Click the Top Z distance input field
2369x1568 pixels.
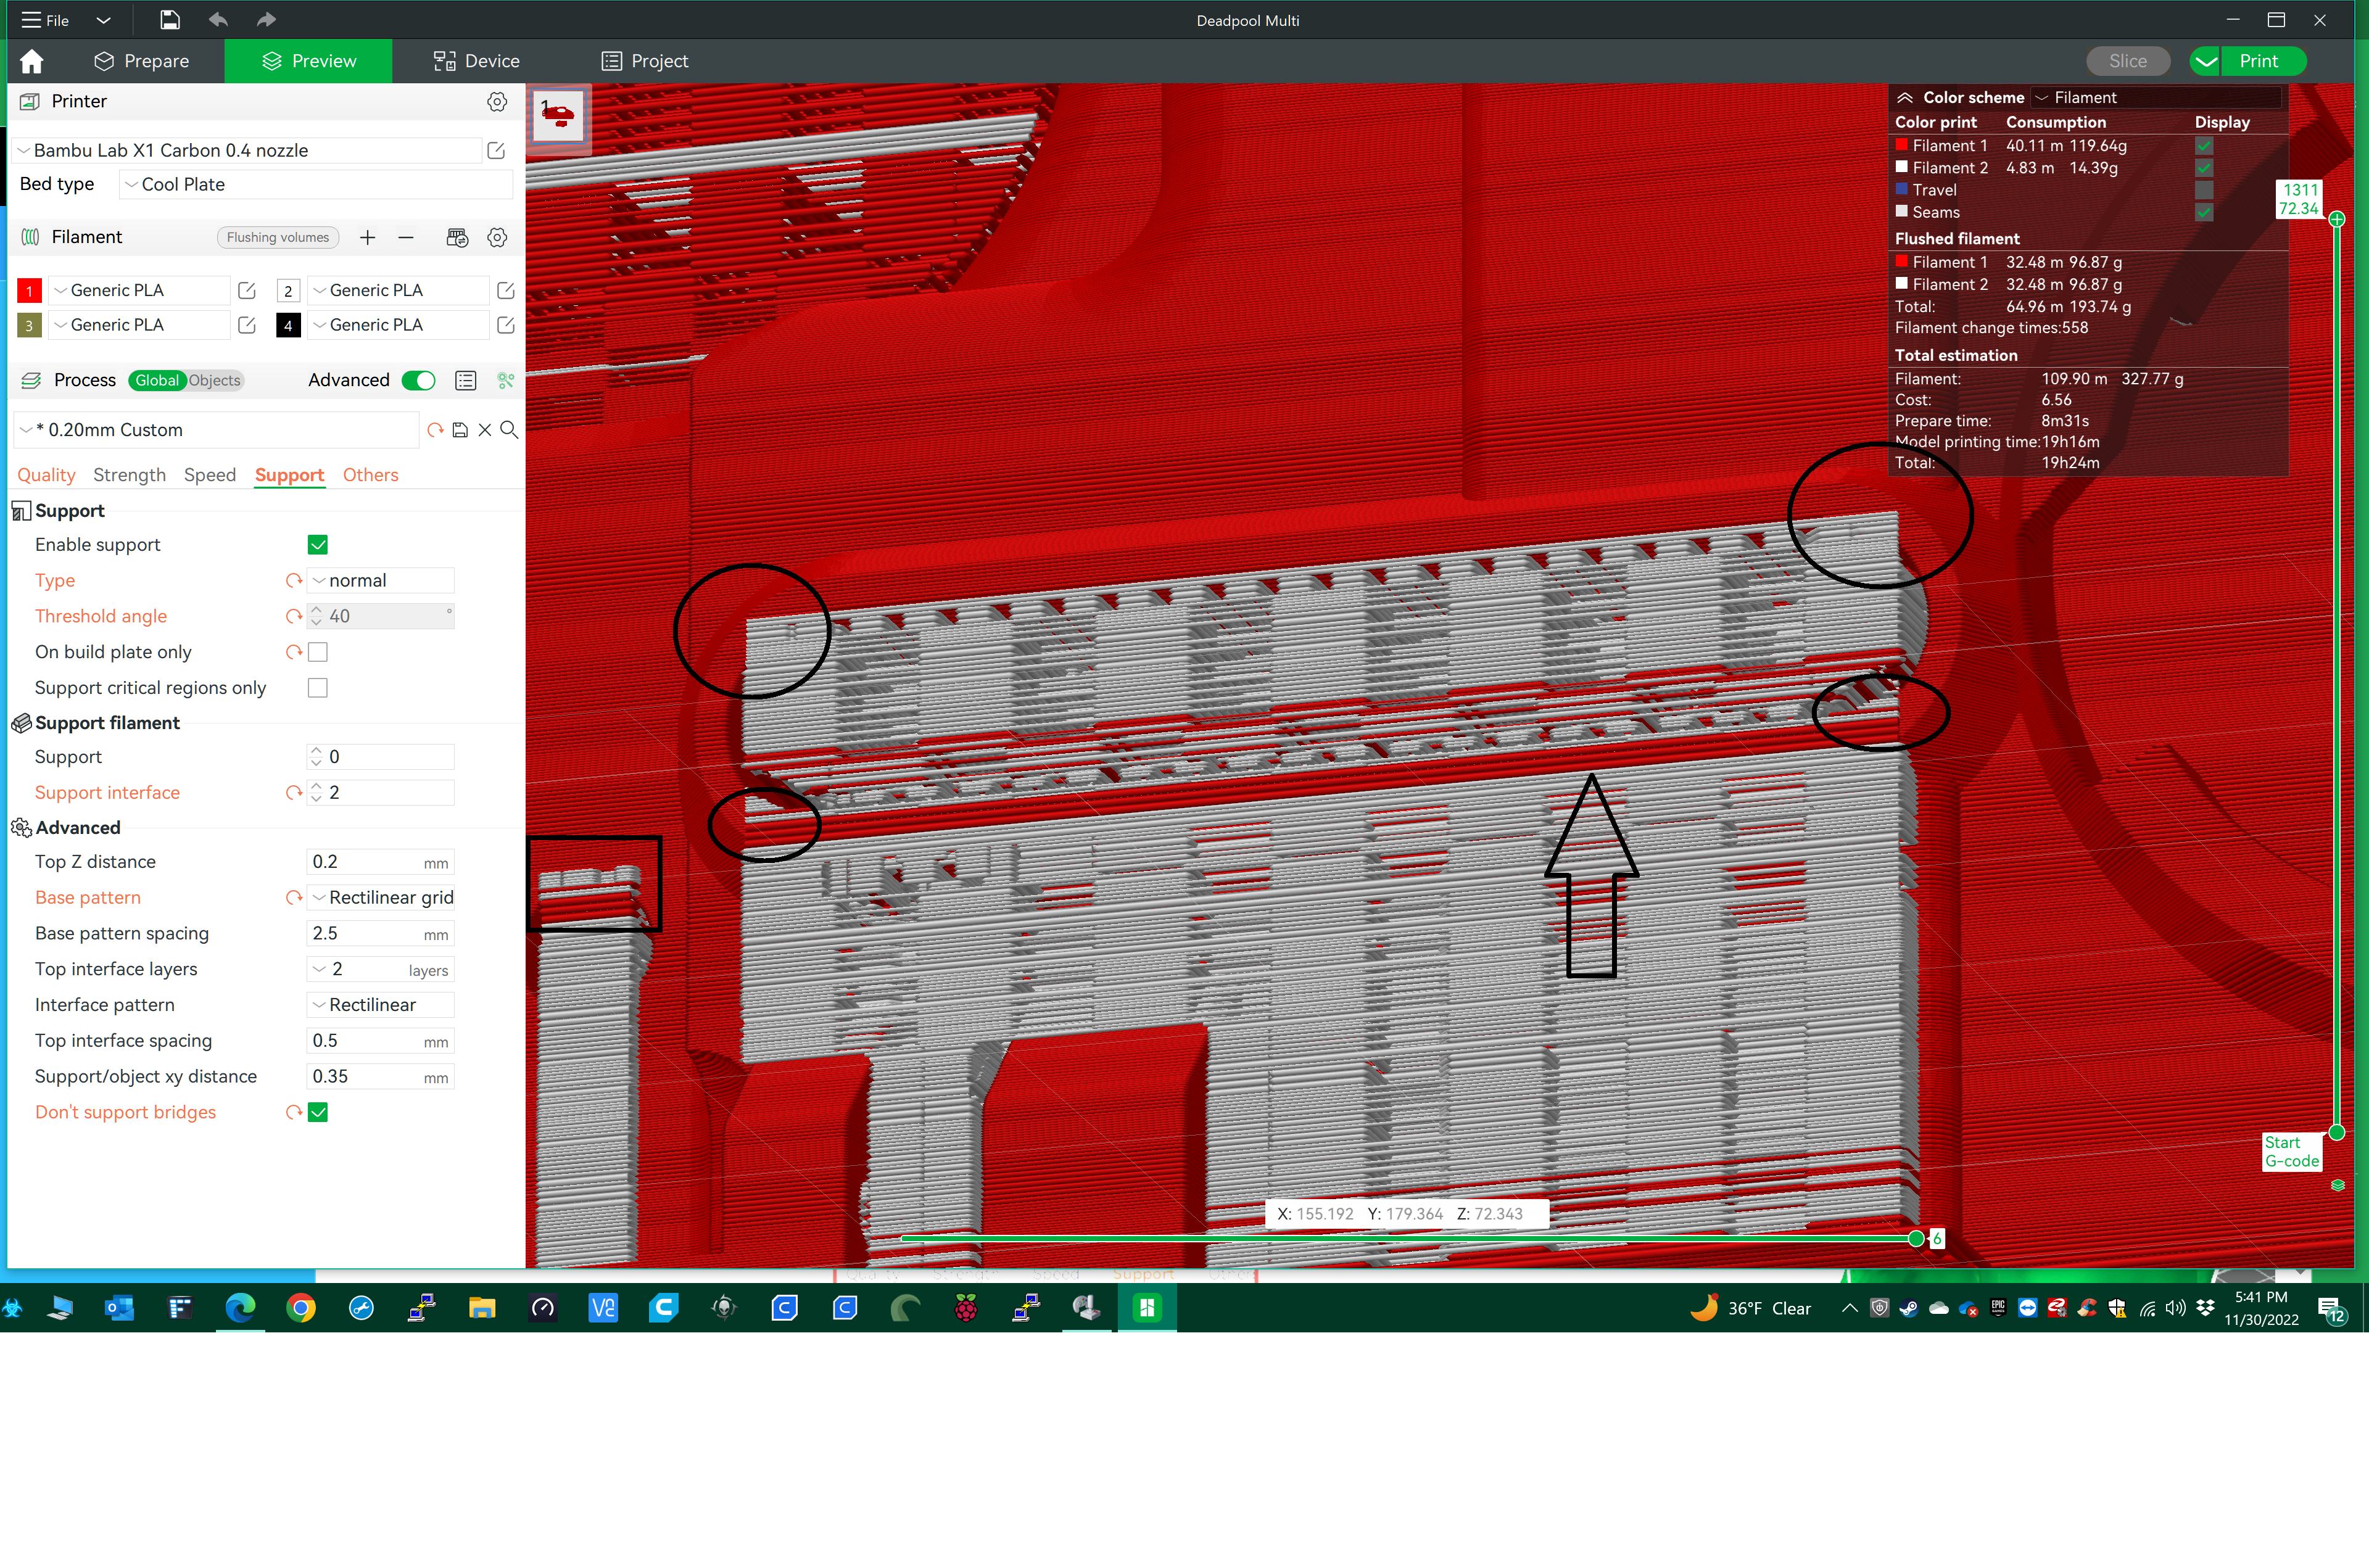[380, 861]
